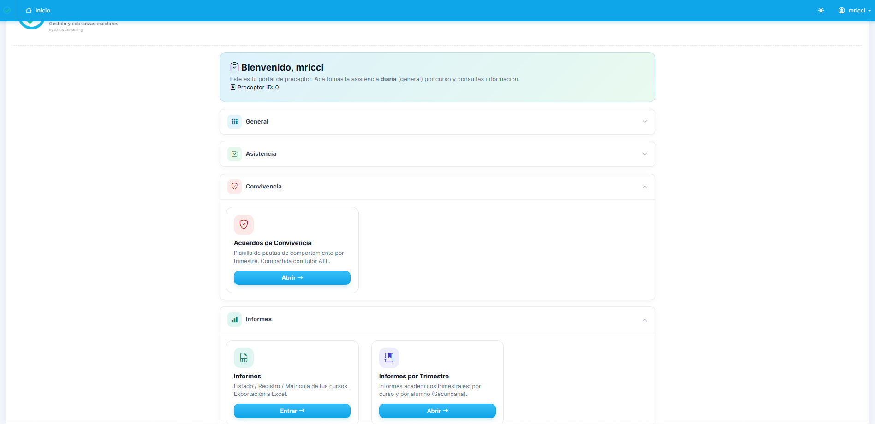The height and width of the screenshot is (424, 875).
Task: Open the mricci user dropdown menu
Action: pos(854,10)
